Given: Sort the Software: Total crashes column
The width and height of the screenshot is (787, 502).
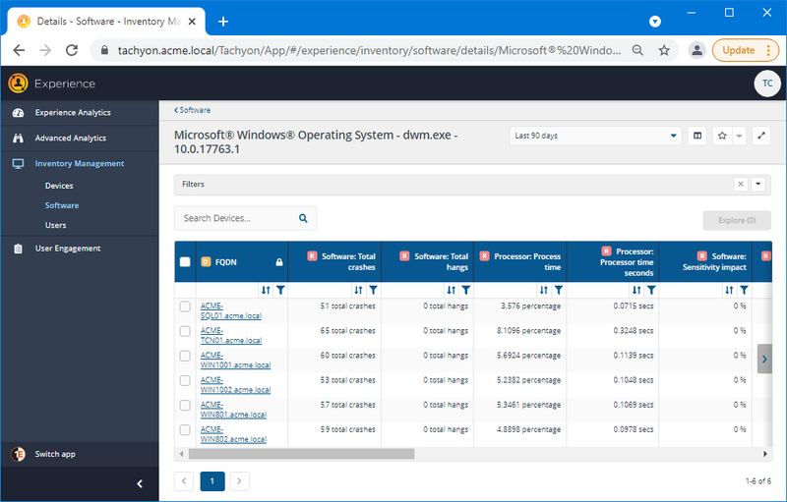Looking at the screenshot, I should pos(358,290).
